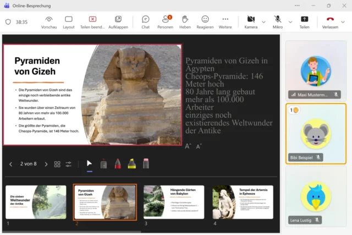Increase notes font size
Viewport: 352px width, 235px height.
[188, 146]
